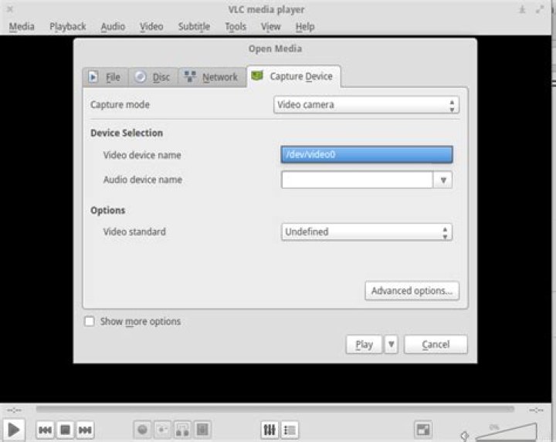The width and height of the screenshot is (556, 442).
Task: Expand the Audio device name dropdown arrow
Action: click(x=443, y=180)
